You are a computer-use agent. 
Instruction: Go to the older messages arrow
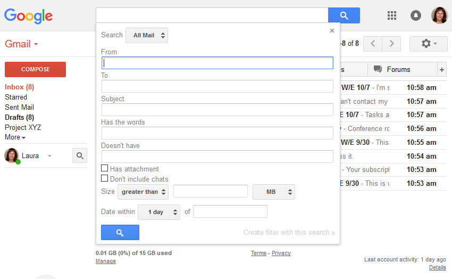click(x=391, y=44)
